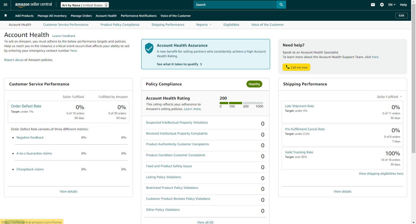Open Customer Product Reviews Policy Violations
The width and height of the screenshot is (416, 224).
(x=178, y=199)
